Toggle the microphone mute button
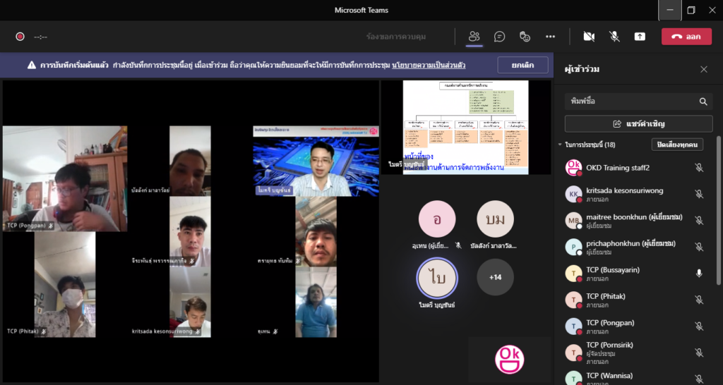The width and height of the screenshot is (723, 385). [x=614, y=37]
